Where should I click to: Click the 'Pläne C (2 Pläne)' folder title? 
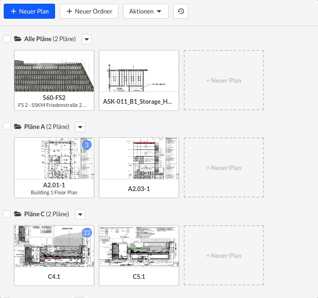(47, 214)
